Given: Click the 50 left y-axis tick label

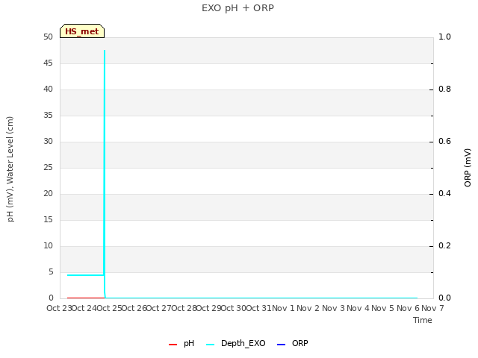Looking at the screenshot, I should 48,37.
